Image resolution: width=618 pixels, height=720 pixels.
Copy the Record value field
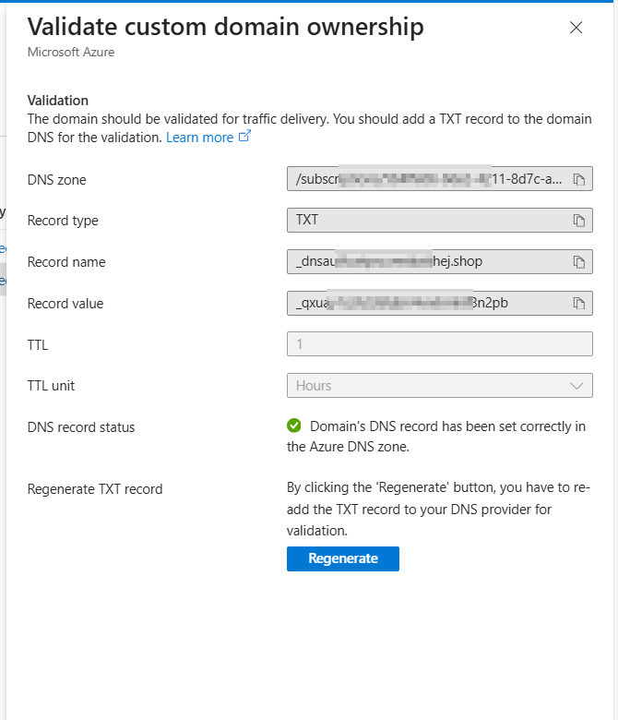click(579, 303)
